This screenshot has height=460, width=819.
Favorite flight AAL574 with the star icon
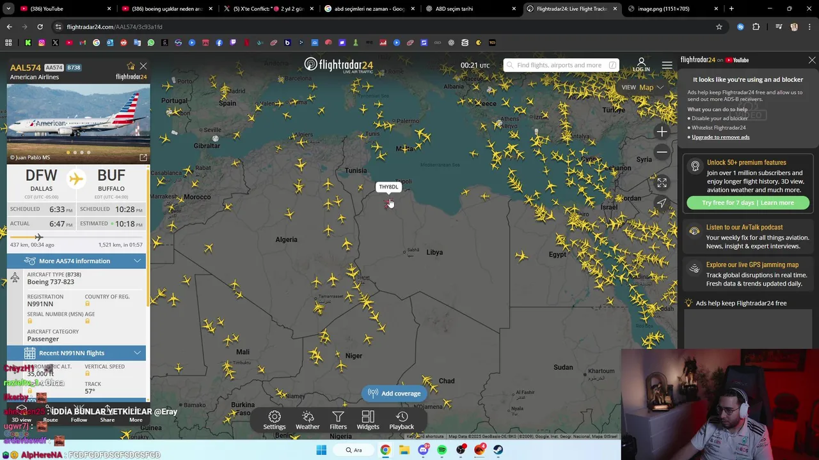131,66
